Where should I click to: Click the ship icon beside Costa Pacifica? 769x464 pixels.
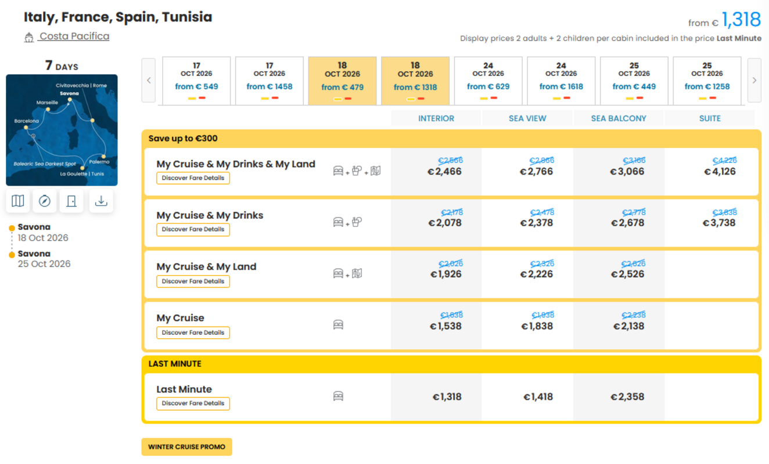click(x=29, y=38)
